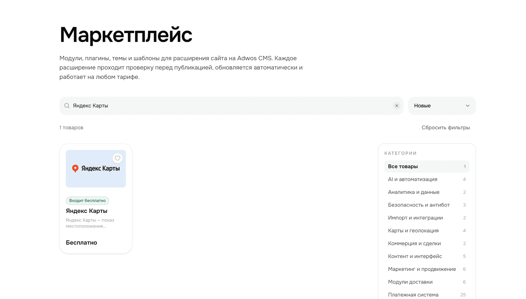The image size is (526, 299).
Task: Open the Яндекс Карты product thumbnail
Action: pyautogui.click(x=96, y=169)
